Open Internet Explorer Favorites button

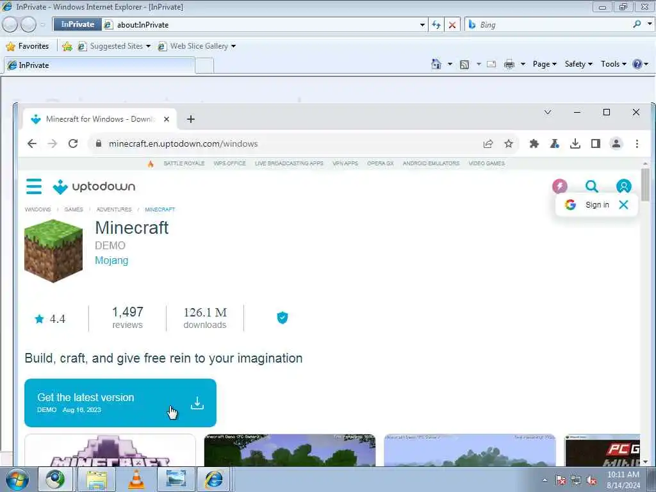point(28,46)
